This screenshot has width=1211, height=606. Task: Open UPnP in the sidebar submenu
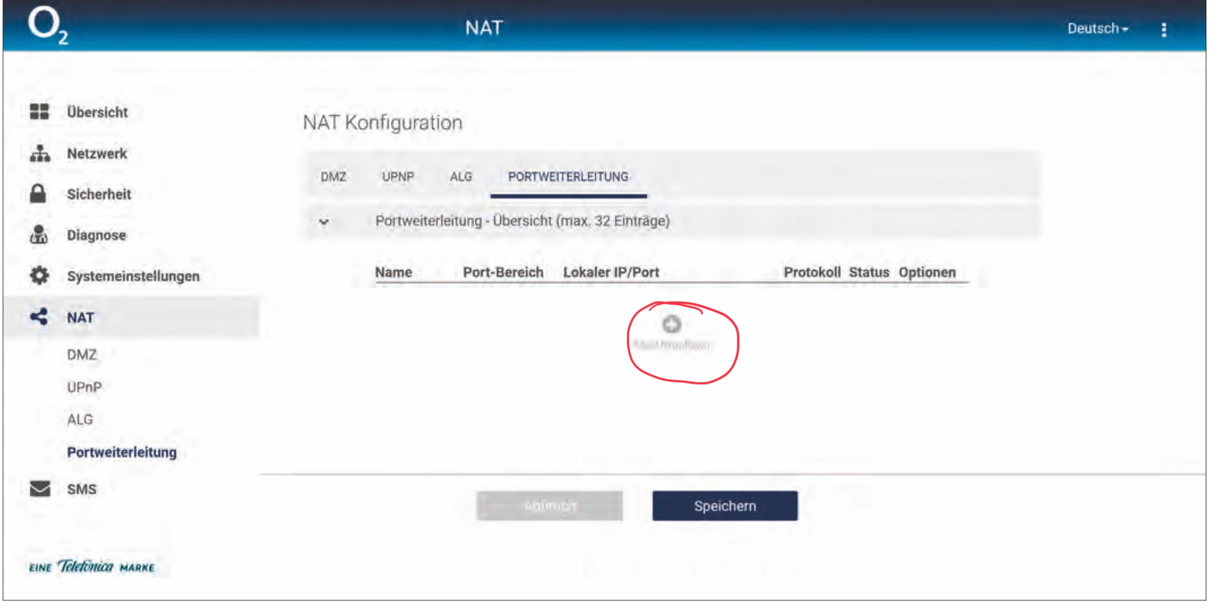(84, 387)
